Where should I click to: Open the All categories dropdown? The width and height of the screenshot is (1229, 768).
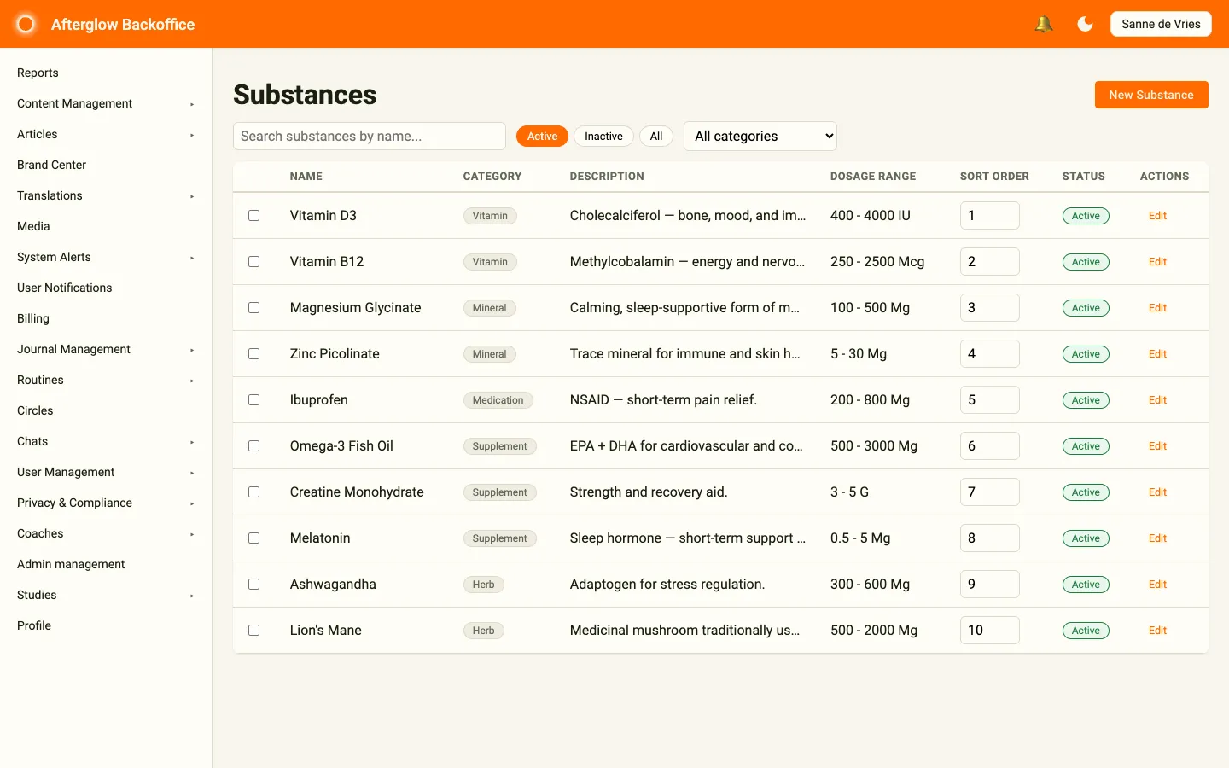click(x=760, y=136)
